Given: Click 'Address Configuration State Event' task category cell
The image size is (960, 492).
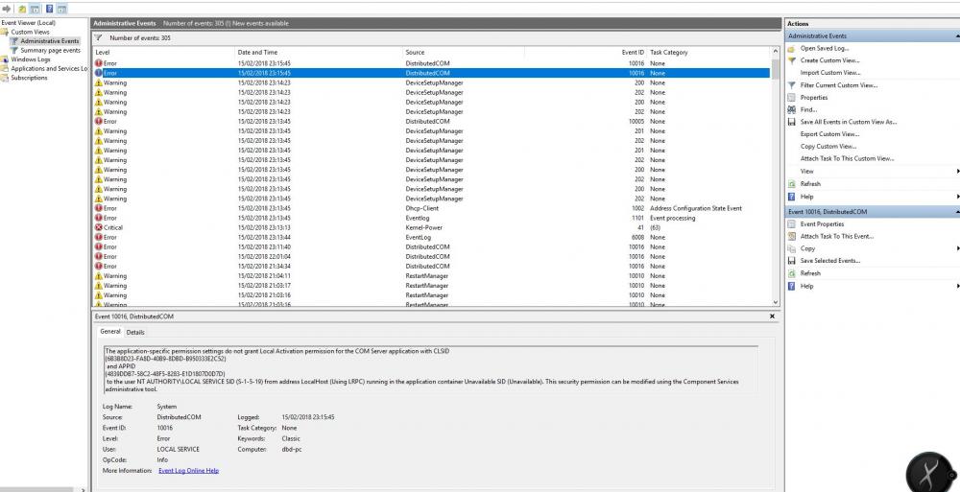Looking at the screenshot, I should click(x=695, y=208).
